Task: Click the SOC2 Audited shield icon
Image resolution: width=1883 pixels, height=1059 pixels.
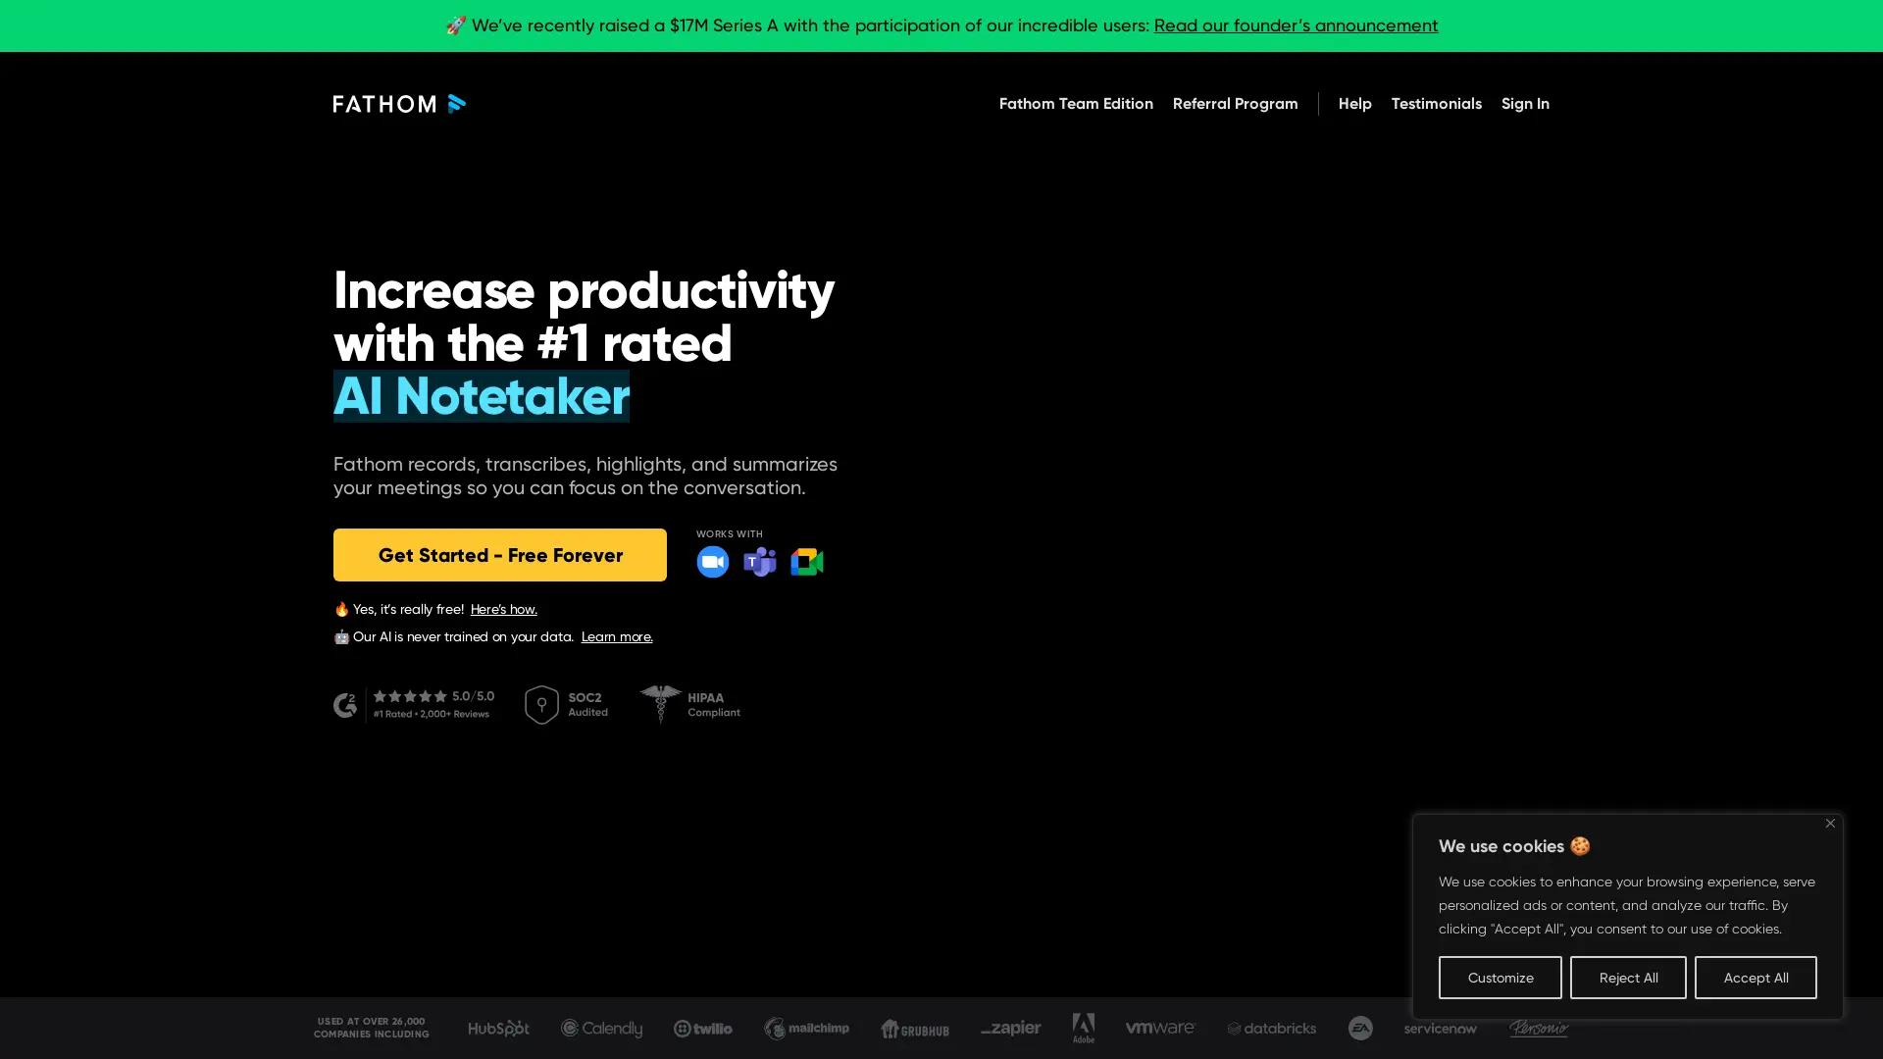Action: point(542,704)
